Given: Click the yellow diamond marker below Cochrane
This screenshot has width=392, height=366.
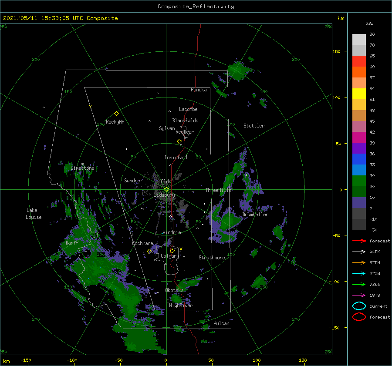Looking at the screenshot, I should pos(149,252).
